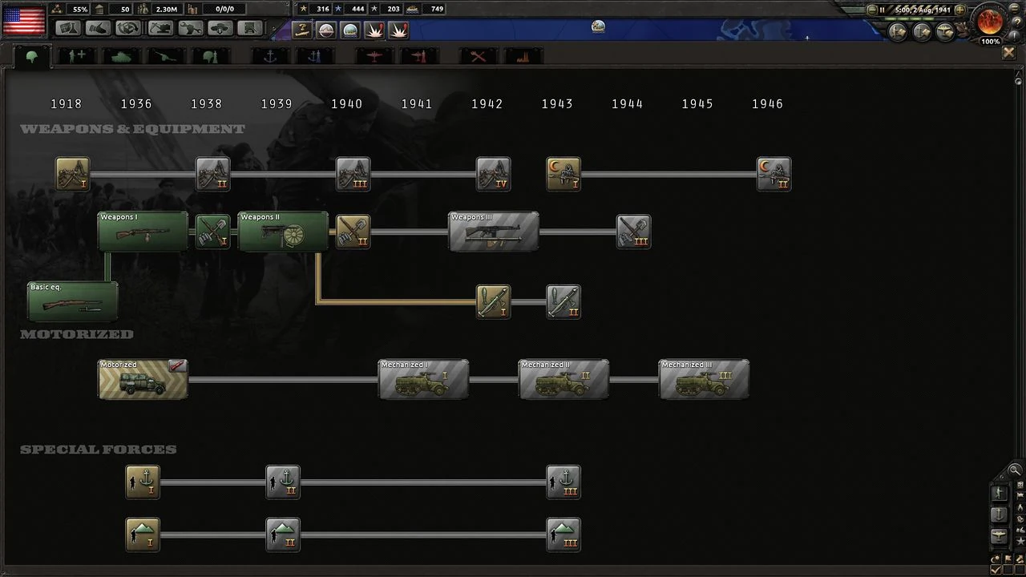Switch to the Armor research tab
Image resolution: width=1026 pixels, height=577 pixels.
122,56
